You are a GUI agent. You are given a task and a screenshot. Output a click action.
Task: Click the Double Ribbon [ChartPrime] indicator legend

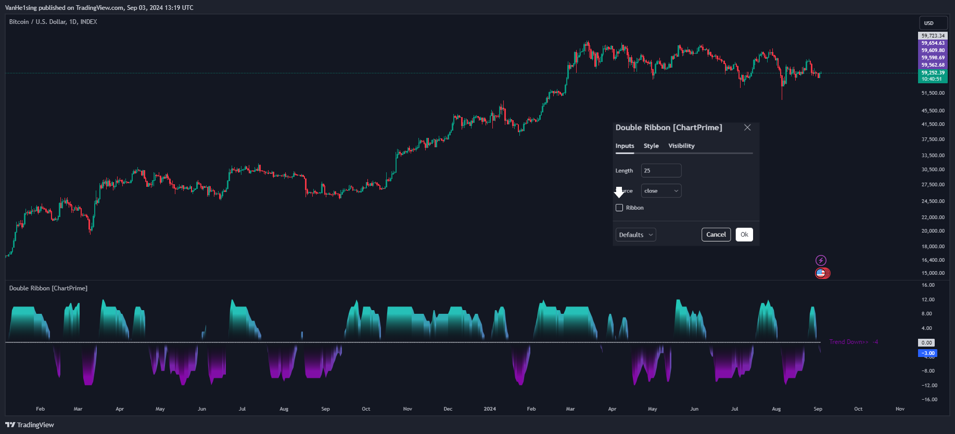[x=48, y=288]
